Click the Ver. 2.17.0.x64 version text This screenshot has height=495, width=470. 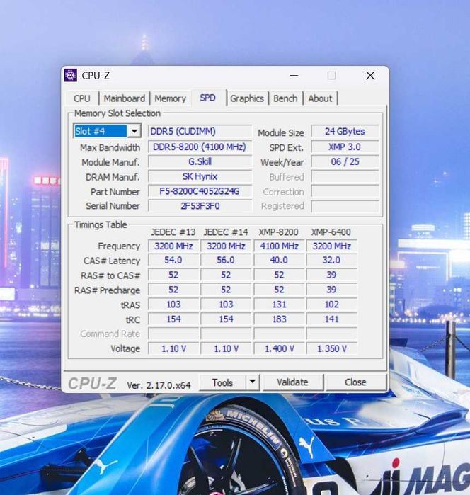coord(159,385)
